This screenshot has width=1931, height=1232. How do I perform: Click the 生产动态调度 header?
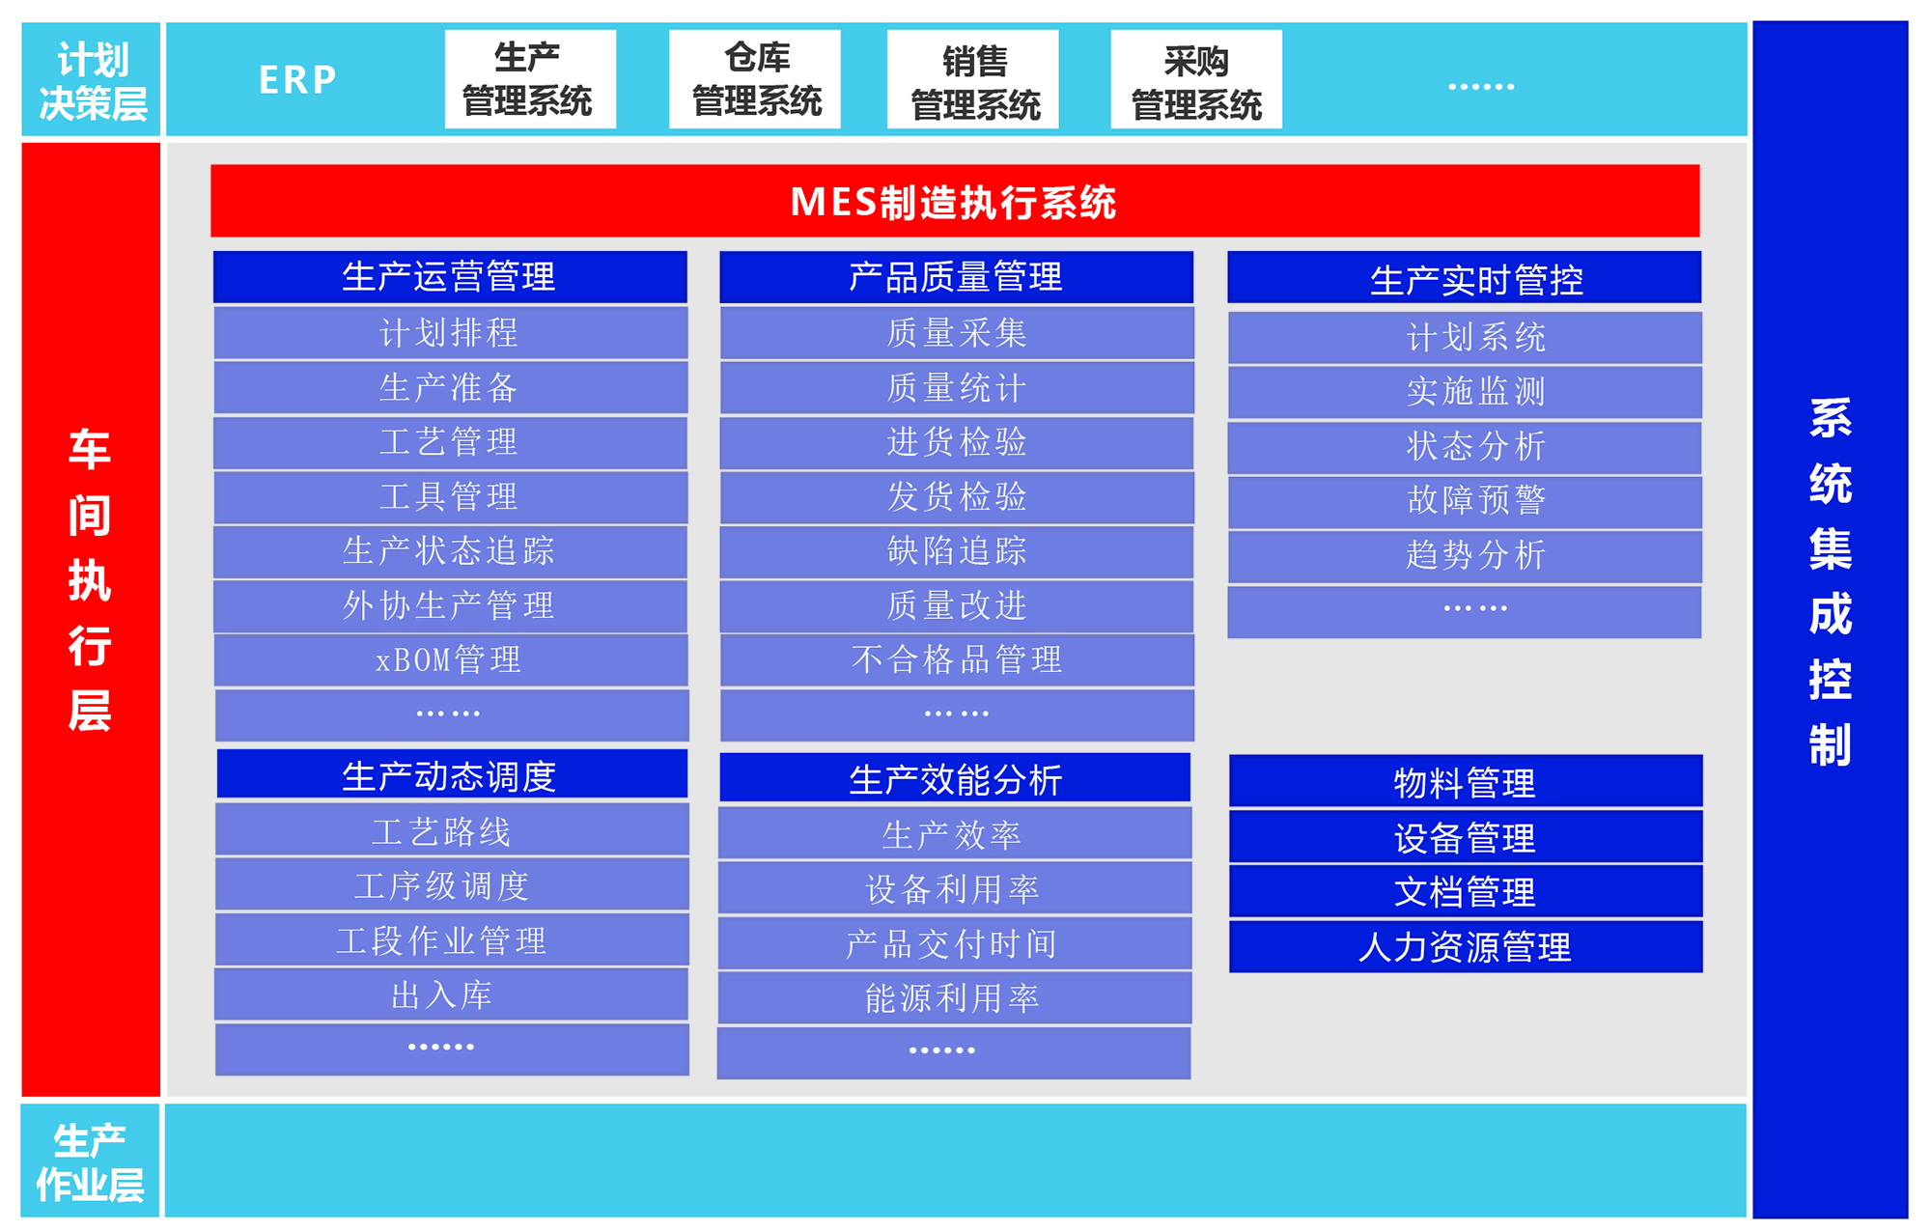[452, 775]
